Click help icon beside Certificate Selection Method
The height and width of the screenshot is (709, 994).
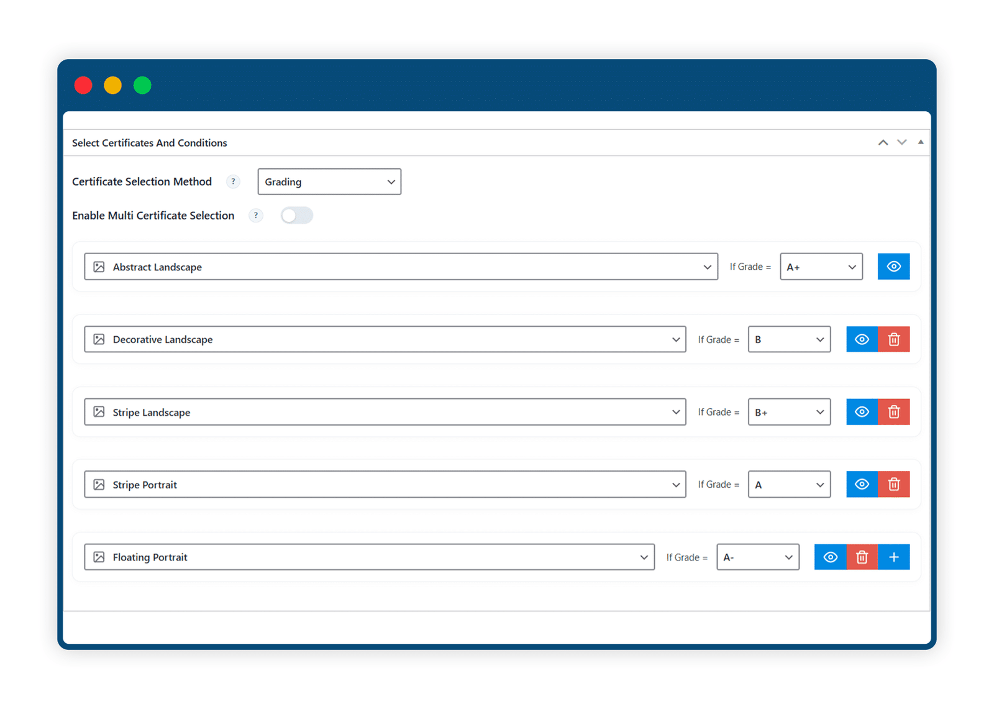pos(233,181)
